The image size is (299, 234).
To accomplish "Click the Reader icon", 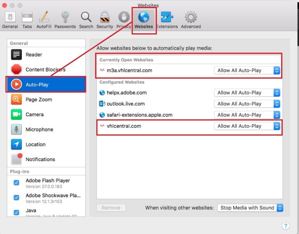I will 16,55.
